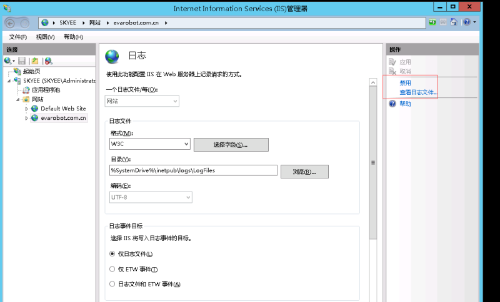Click the stop icon in the top toolbar
The width and height of the screenshot is (500, 302).
pyautogui.click(x=443, y=22)
